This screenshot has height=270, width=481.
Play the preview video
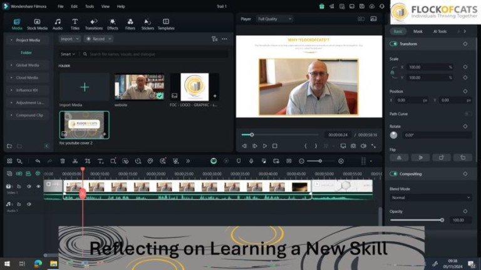click(265, 146)
